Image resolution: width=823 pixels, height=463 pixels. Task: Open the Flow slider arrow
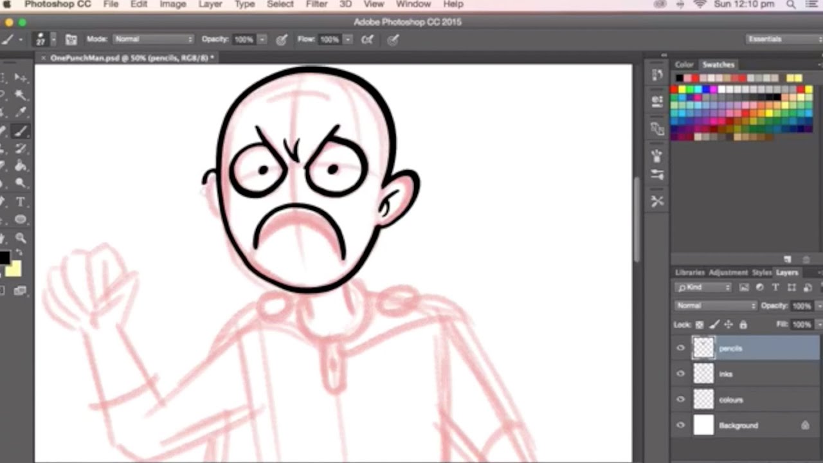click(x=348, y=40)
